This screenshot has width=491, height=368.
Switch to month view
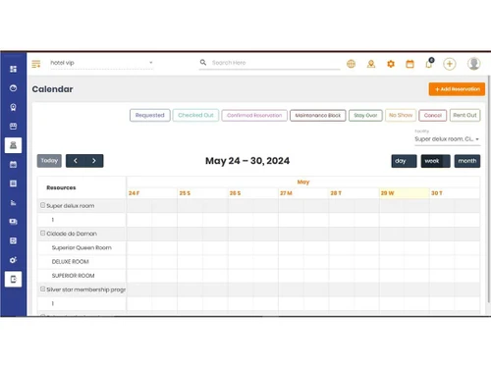[467, 161]
